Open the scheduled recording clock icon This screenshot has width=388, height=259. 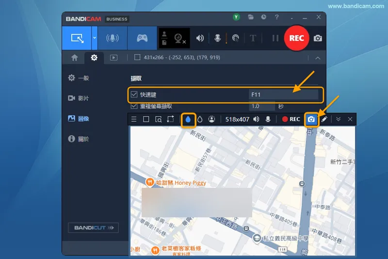click(263, 17)
